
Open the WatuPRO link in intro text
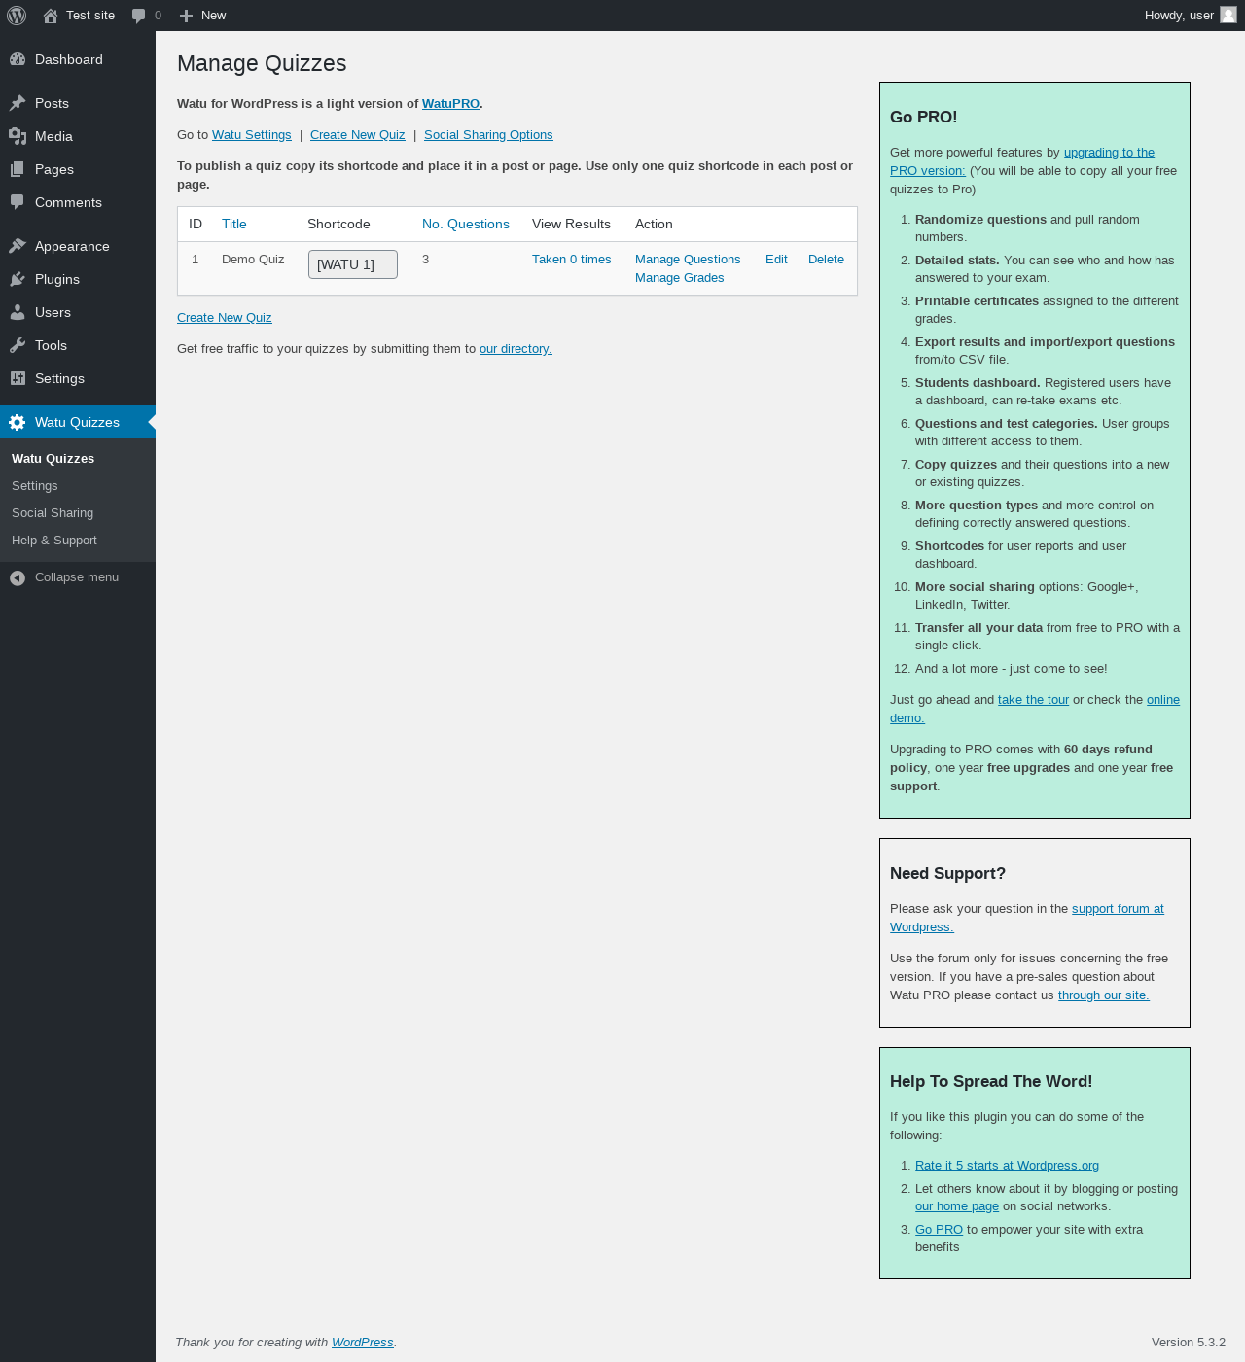(450, 103)
